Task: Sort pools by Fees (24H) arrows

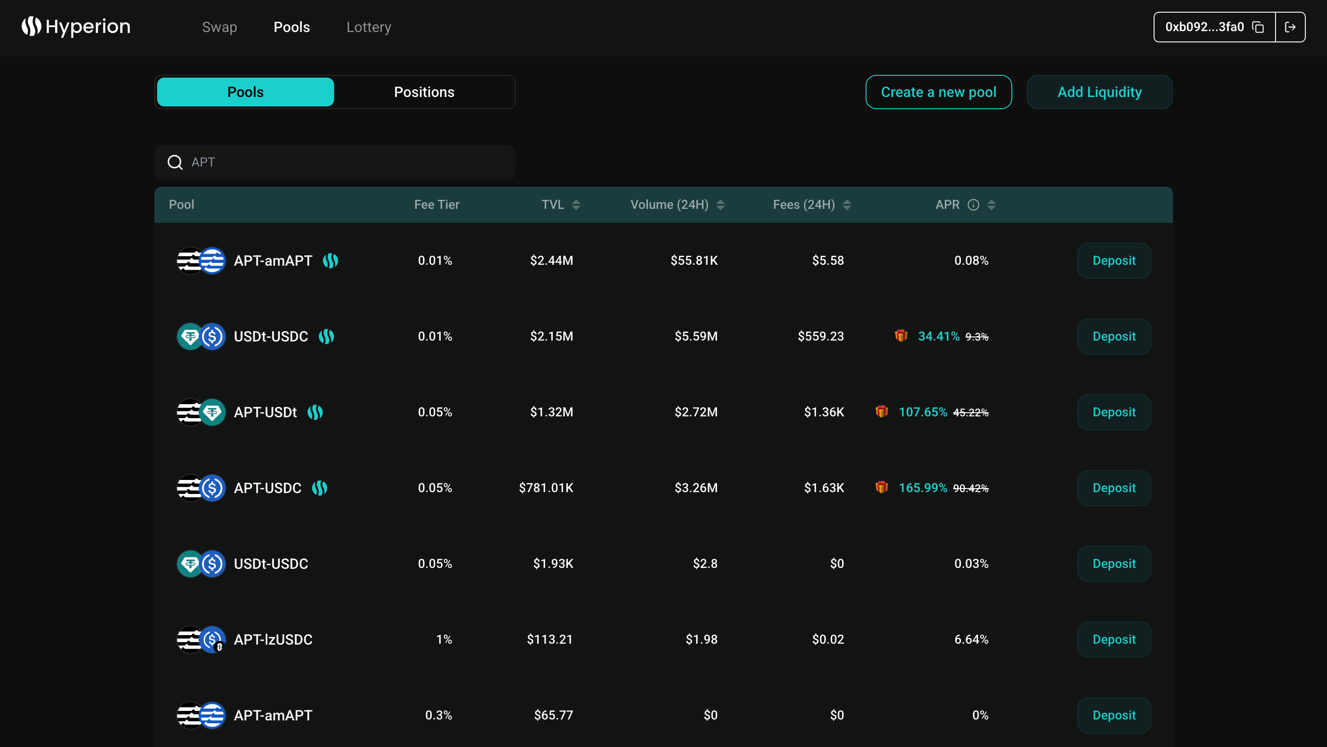Action: (847, 205)
